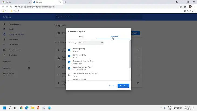This screenshot has height=111, width=197.
Task: Click the microphone tray icon
Action: click(165, 108)
